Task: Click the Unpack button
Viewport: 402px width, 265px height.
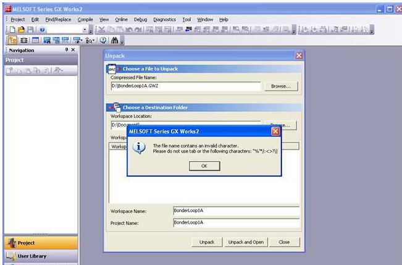Action: (207, 242)
